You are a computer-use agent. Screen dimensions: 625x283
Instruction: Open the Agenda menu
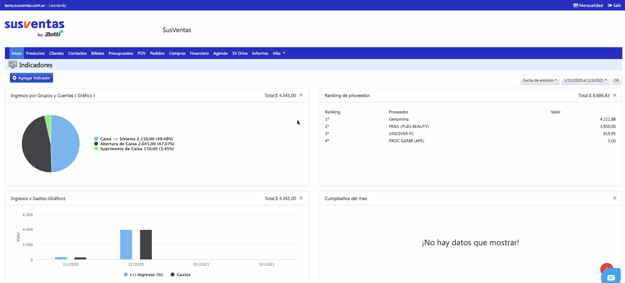pyautogui.click(x=220, y=53)
